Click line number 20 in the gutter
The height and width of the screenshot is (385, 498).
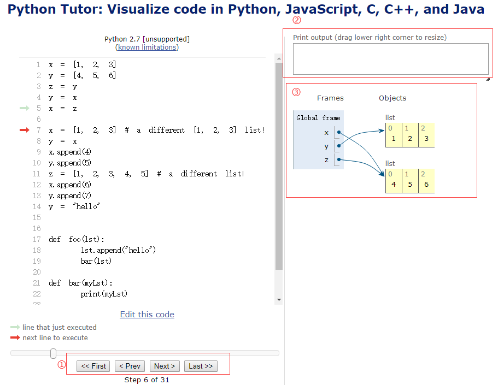click(37, 273)
